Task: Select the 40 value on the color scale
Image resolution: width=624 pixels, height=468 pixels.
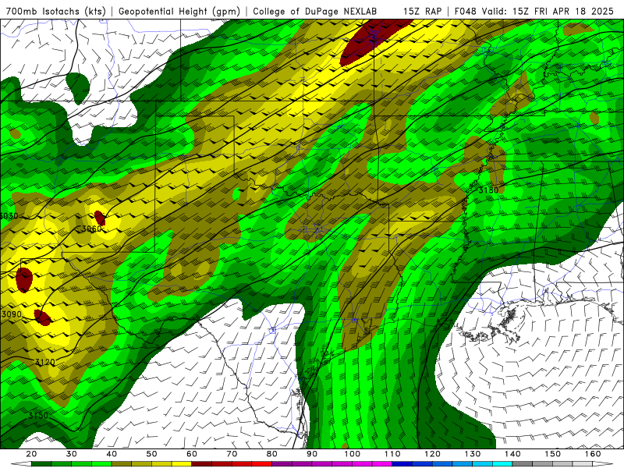Action: pyautogui.click(x=112, y=454)
